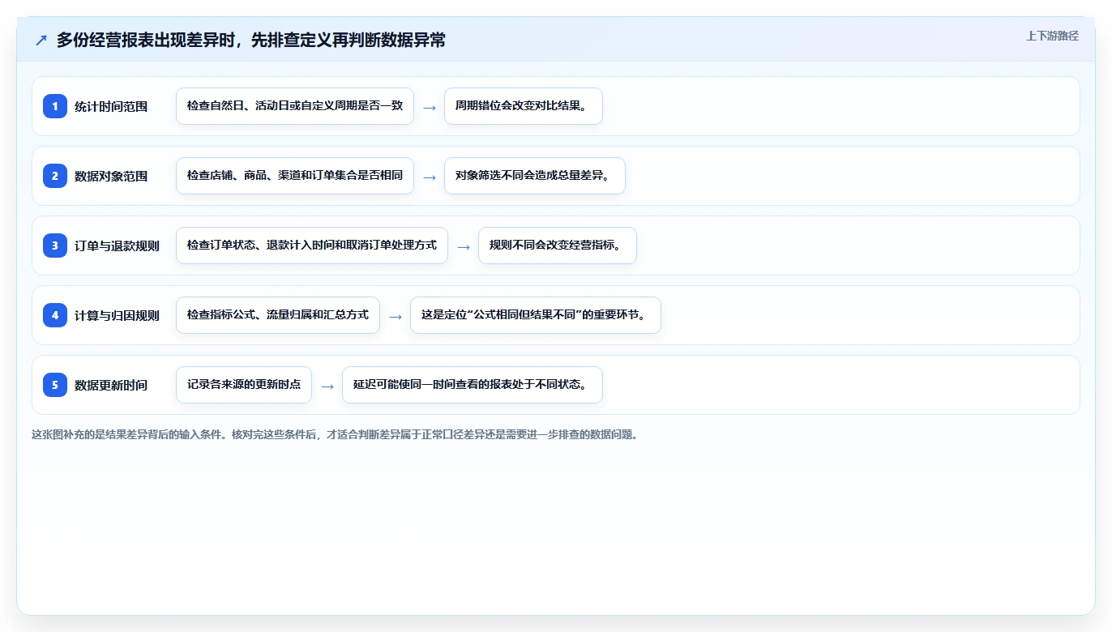Click the 统计时间范围 label
The height and width of the screenshot is (632, 1112).
111,106
